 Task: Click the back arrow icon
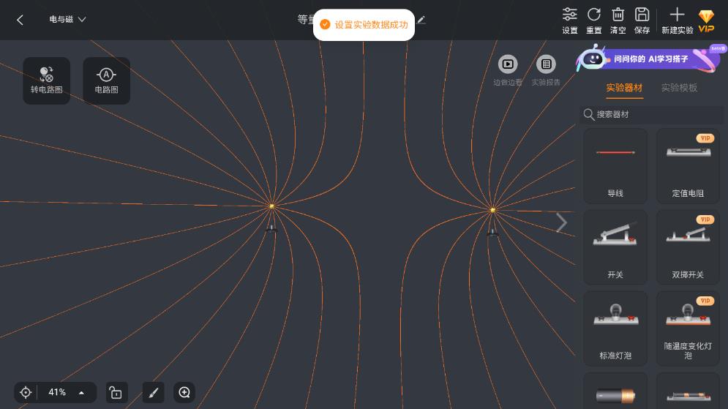pyautogui.click(x=20, y=20)
